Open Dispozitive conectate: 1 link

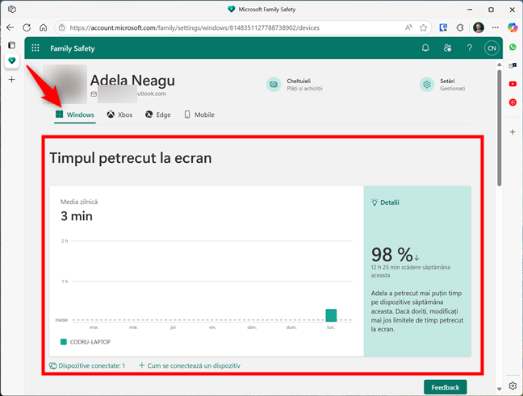(x=87, y=365)
